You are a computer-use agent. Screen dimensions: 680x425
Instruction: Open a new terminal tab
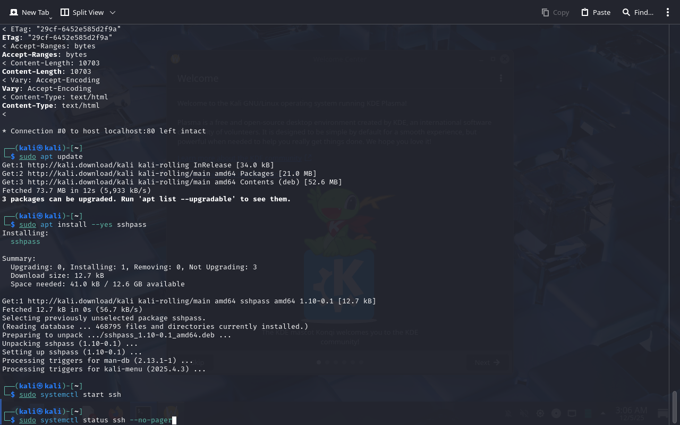(29, 12)
